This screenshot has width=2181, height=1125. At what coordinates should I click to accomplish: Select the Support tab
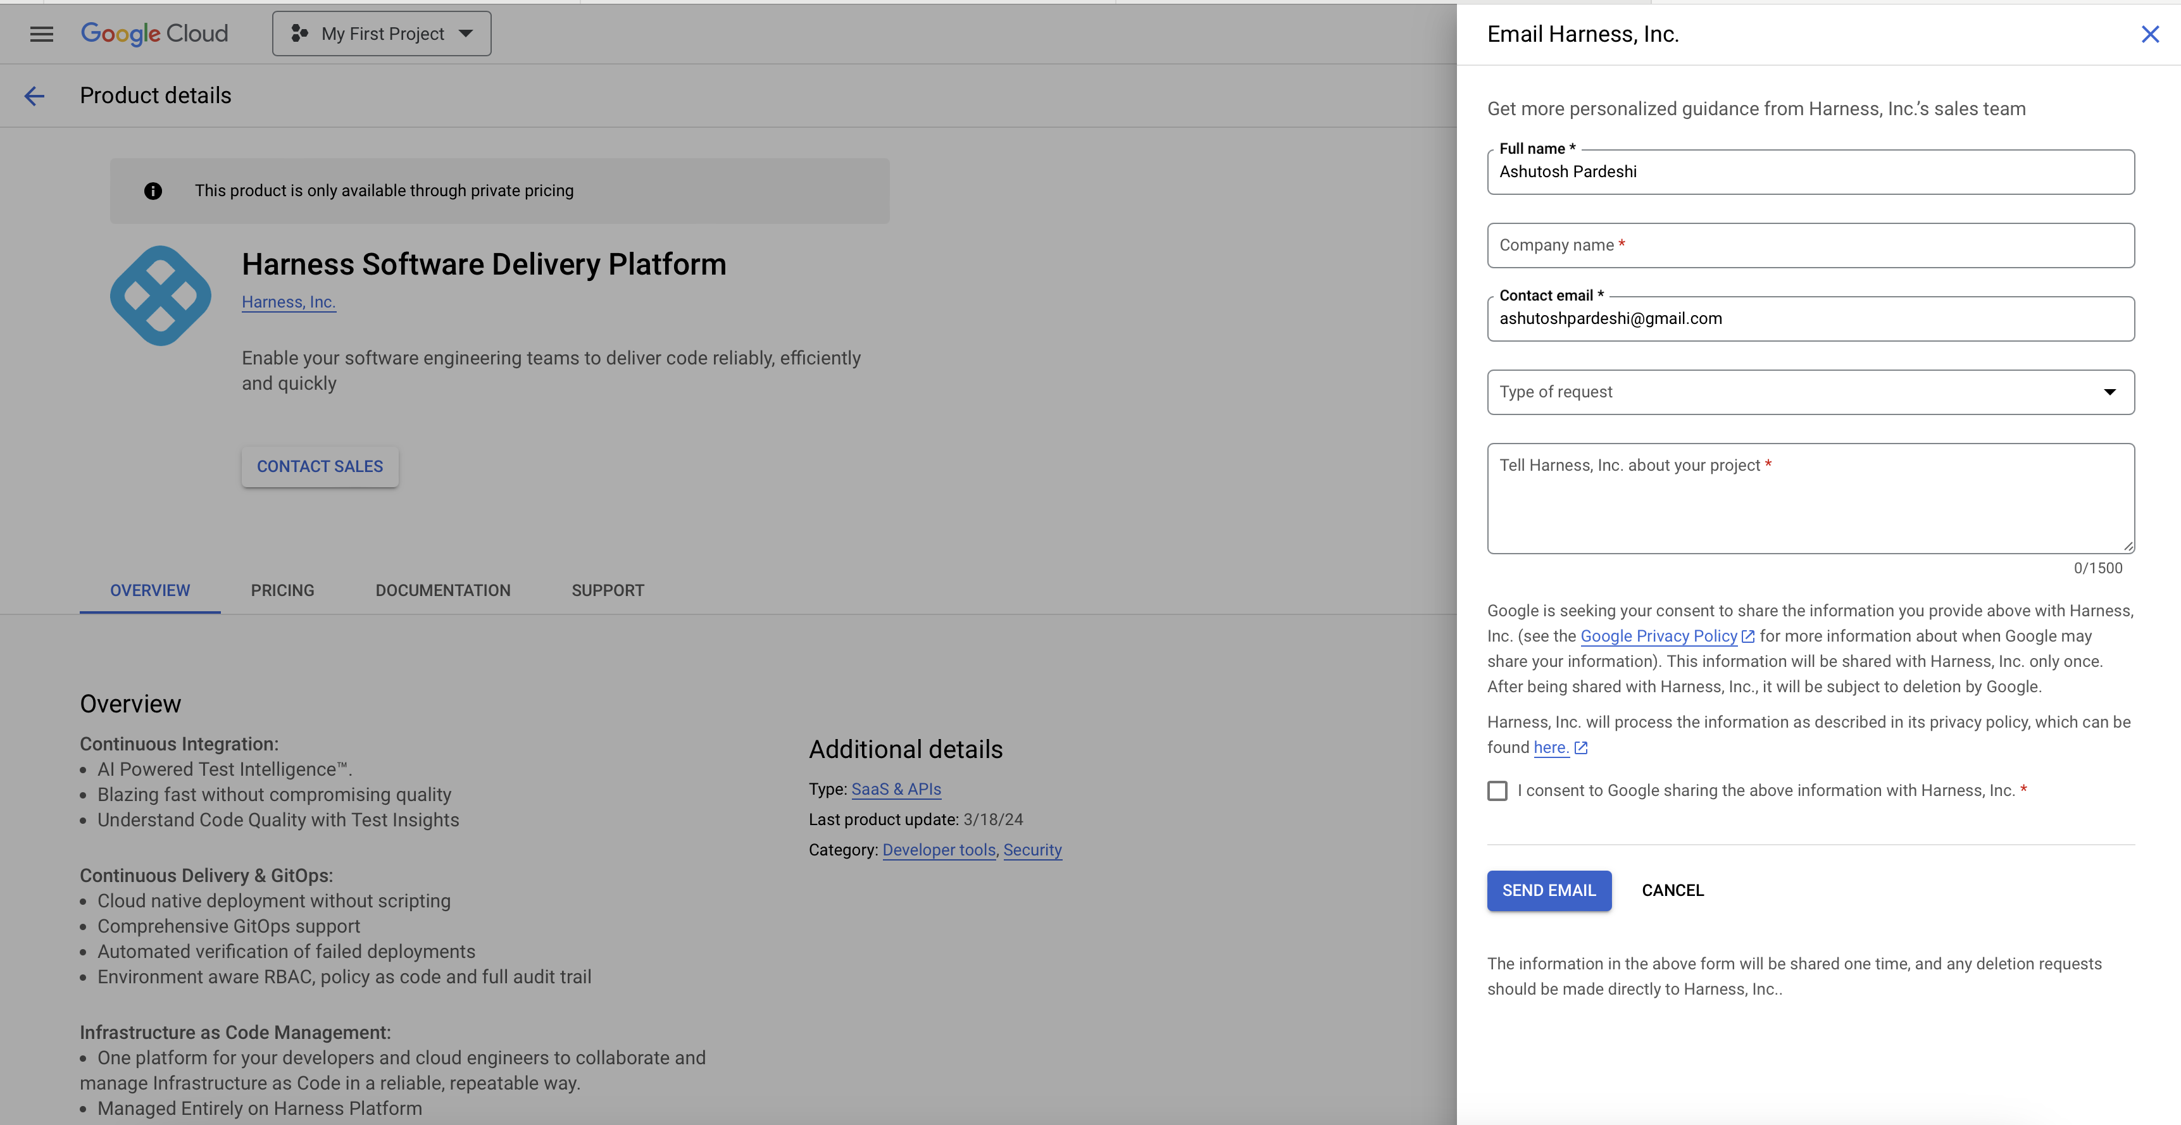607,590
